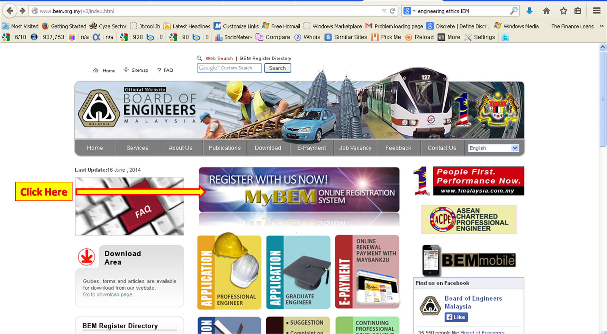Screen dimensions: 607x334
Task: Open Latest Headlines feed bookmark
Action: click(x=187, y=26)
